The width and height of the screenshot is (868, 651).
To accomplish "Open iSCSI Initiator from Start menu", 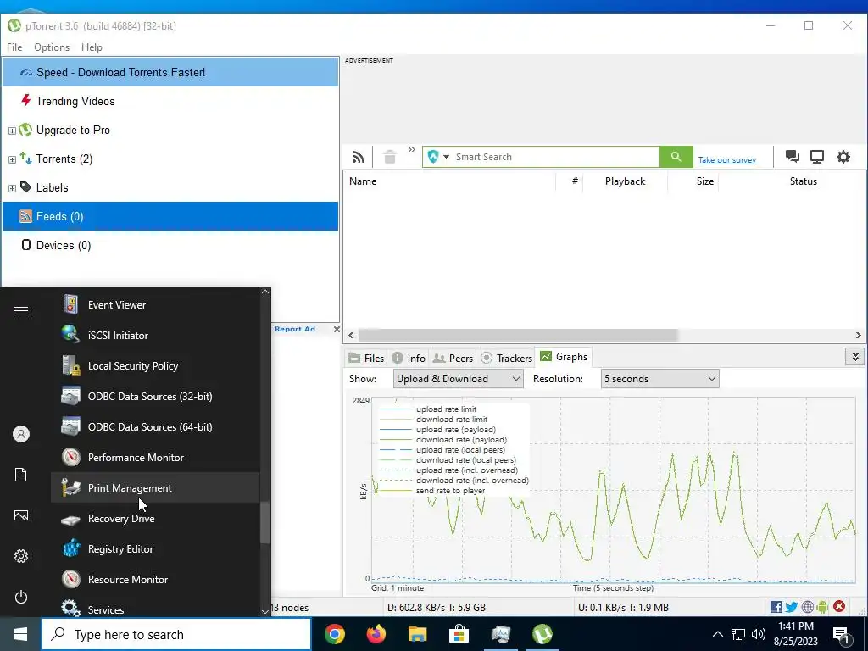I will 155,336.
